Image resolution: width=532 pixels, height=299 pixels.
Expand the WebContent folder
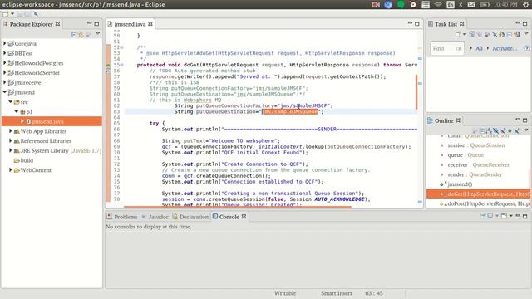[x=11, y=169]
